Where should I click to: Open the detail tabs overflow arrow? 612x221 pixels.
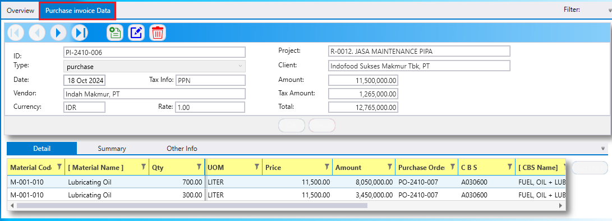(603, 149)
